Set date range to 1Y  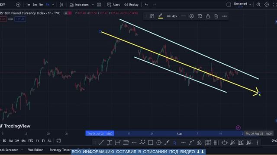coord(38,141)
